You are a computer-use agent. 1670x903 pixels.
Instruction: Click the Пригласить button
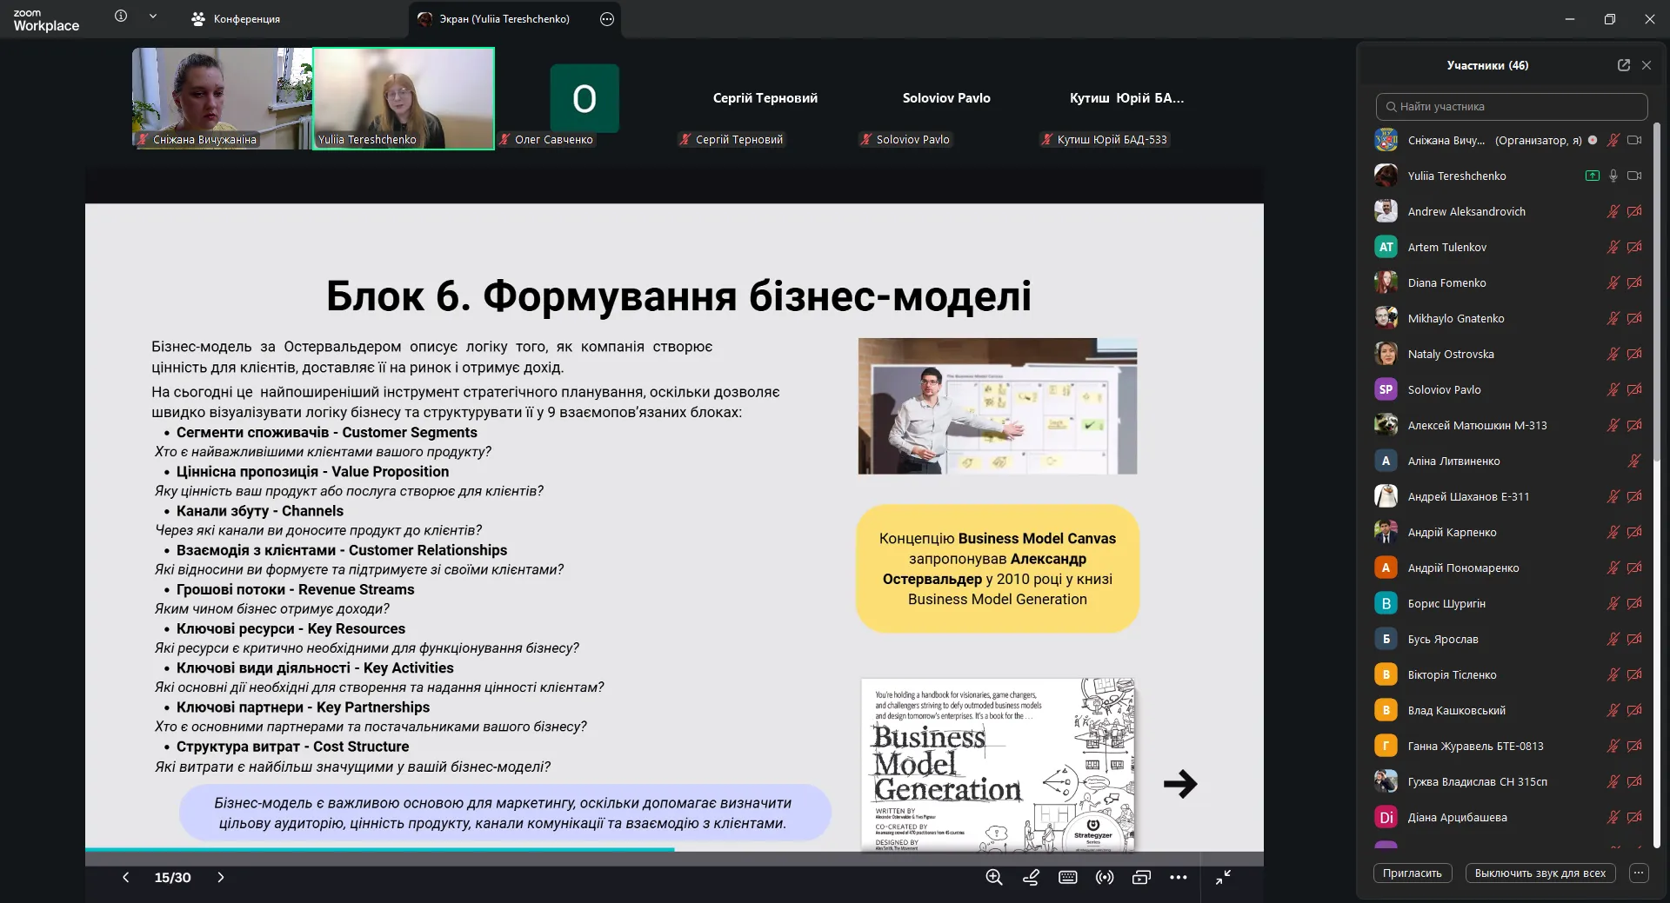coord(1413,873)
